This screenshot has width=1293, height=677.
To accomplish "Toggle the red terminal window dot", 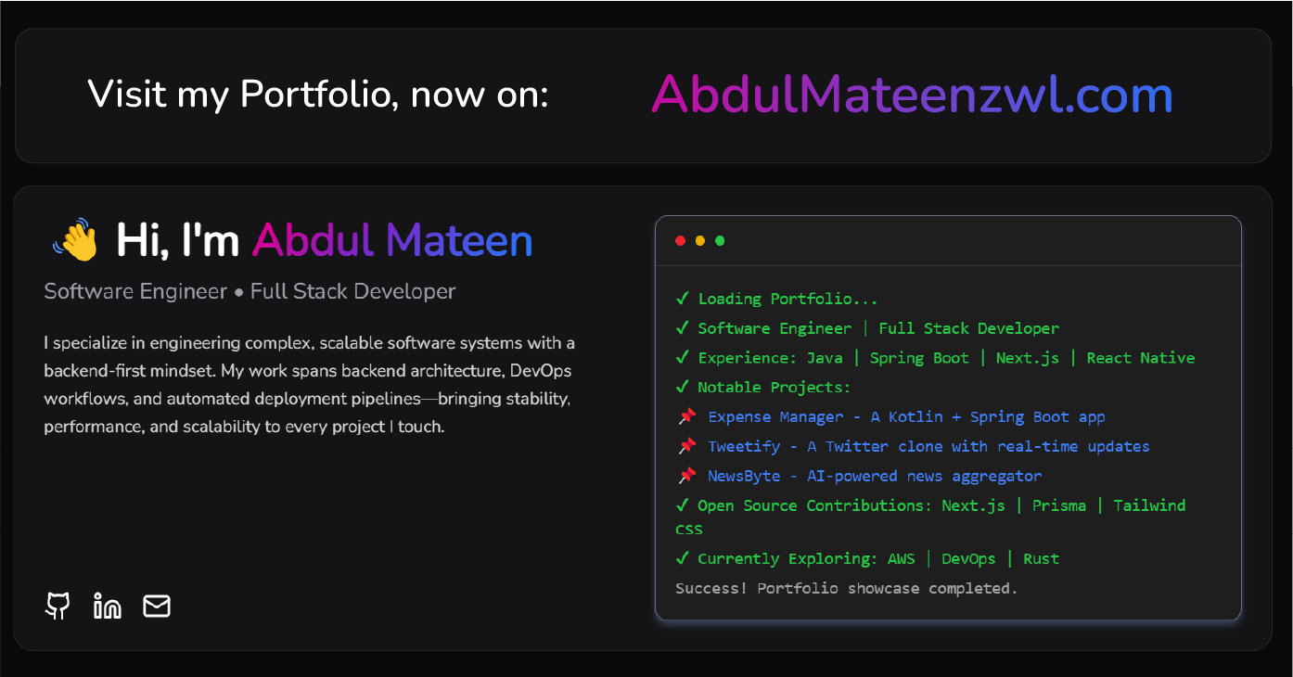I will pyautogui.click(x=680, y=240).
